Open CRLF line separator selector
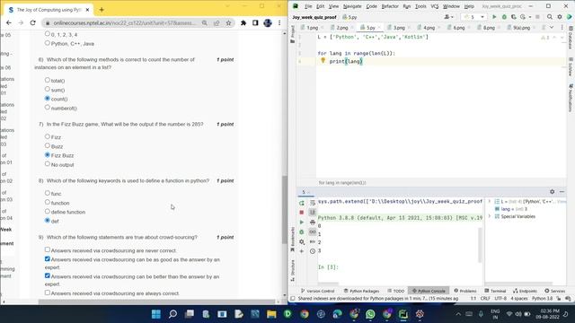Viewport: 575px width, 323px height. tap(485, 299)
